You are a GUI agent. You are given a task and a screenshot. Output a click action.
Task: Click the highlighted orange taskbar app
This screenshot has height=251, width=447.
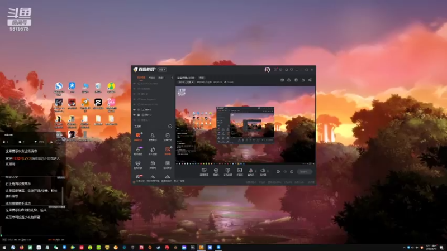pos(201,248)
